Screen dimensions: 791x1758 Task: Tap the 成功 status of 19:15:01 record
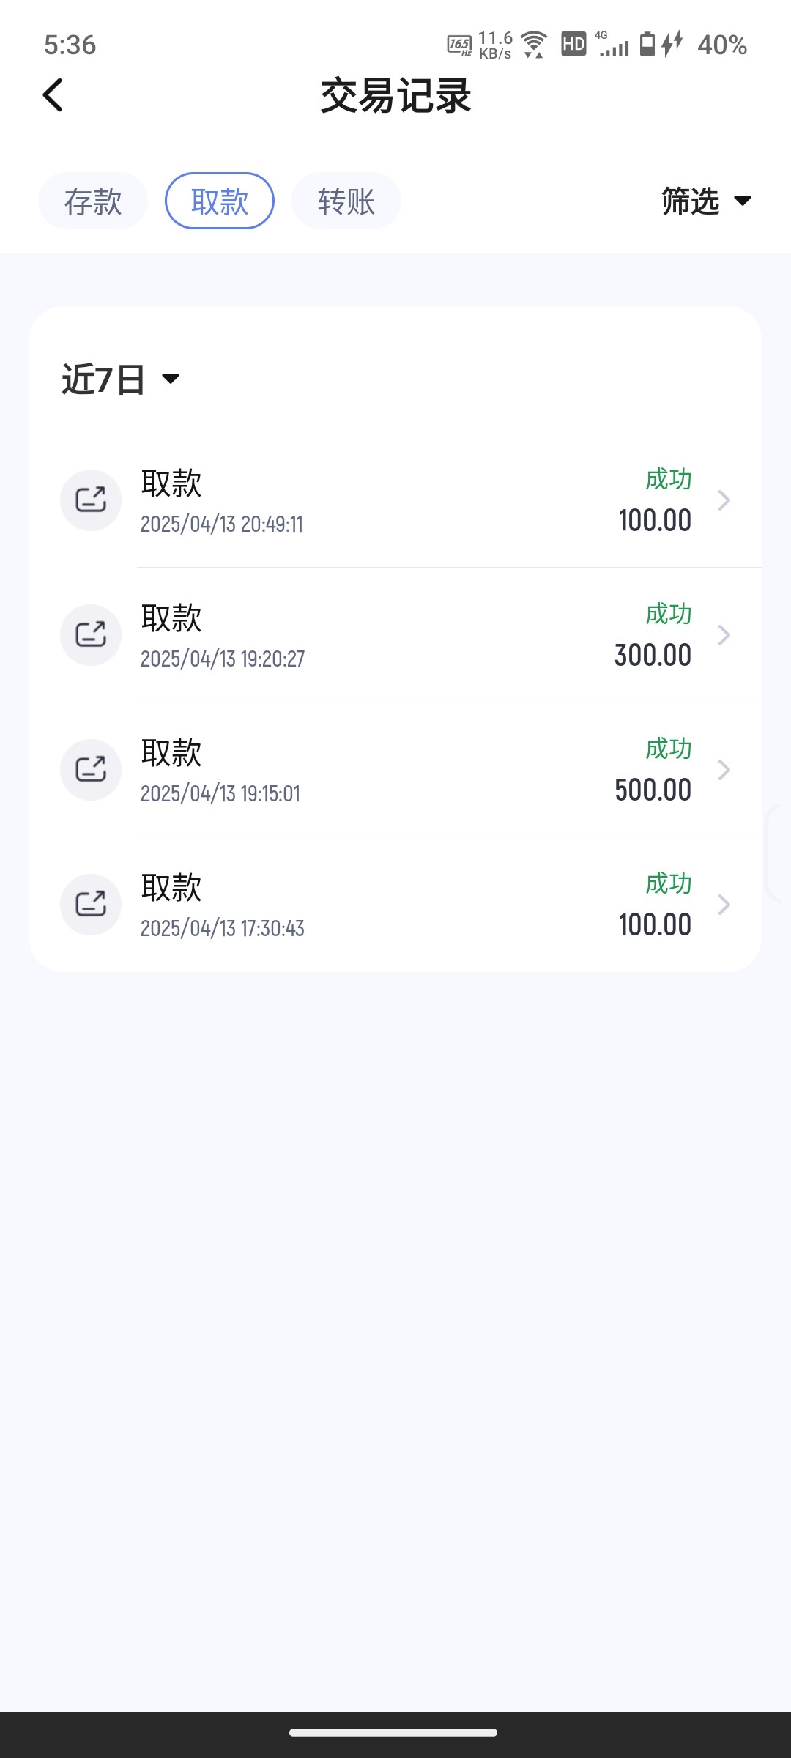668,749
